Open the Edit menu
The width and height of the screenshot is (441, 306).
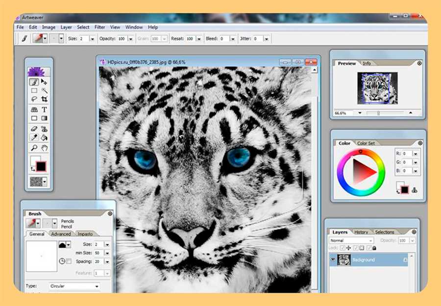(33, 27)
